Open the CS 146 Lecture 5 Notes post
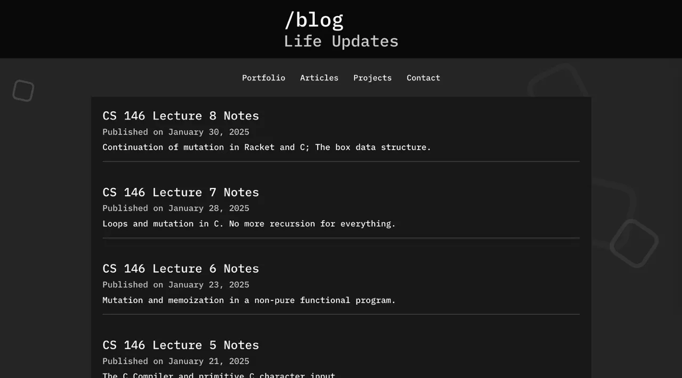Screen dimensions: 682x378 tap(181, 345)
